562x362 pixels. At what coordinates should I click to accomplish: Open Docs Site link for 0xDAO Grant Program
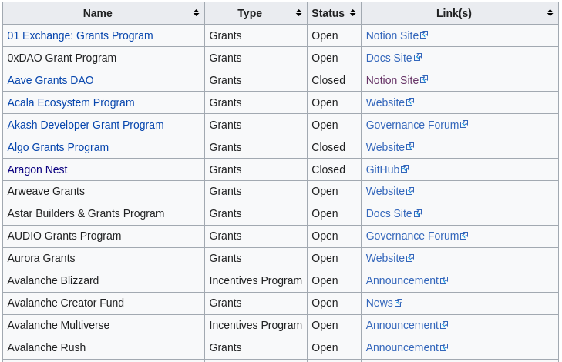point(393,58)
